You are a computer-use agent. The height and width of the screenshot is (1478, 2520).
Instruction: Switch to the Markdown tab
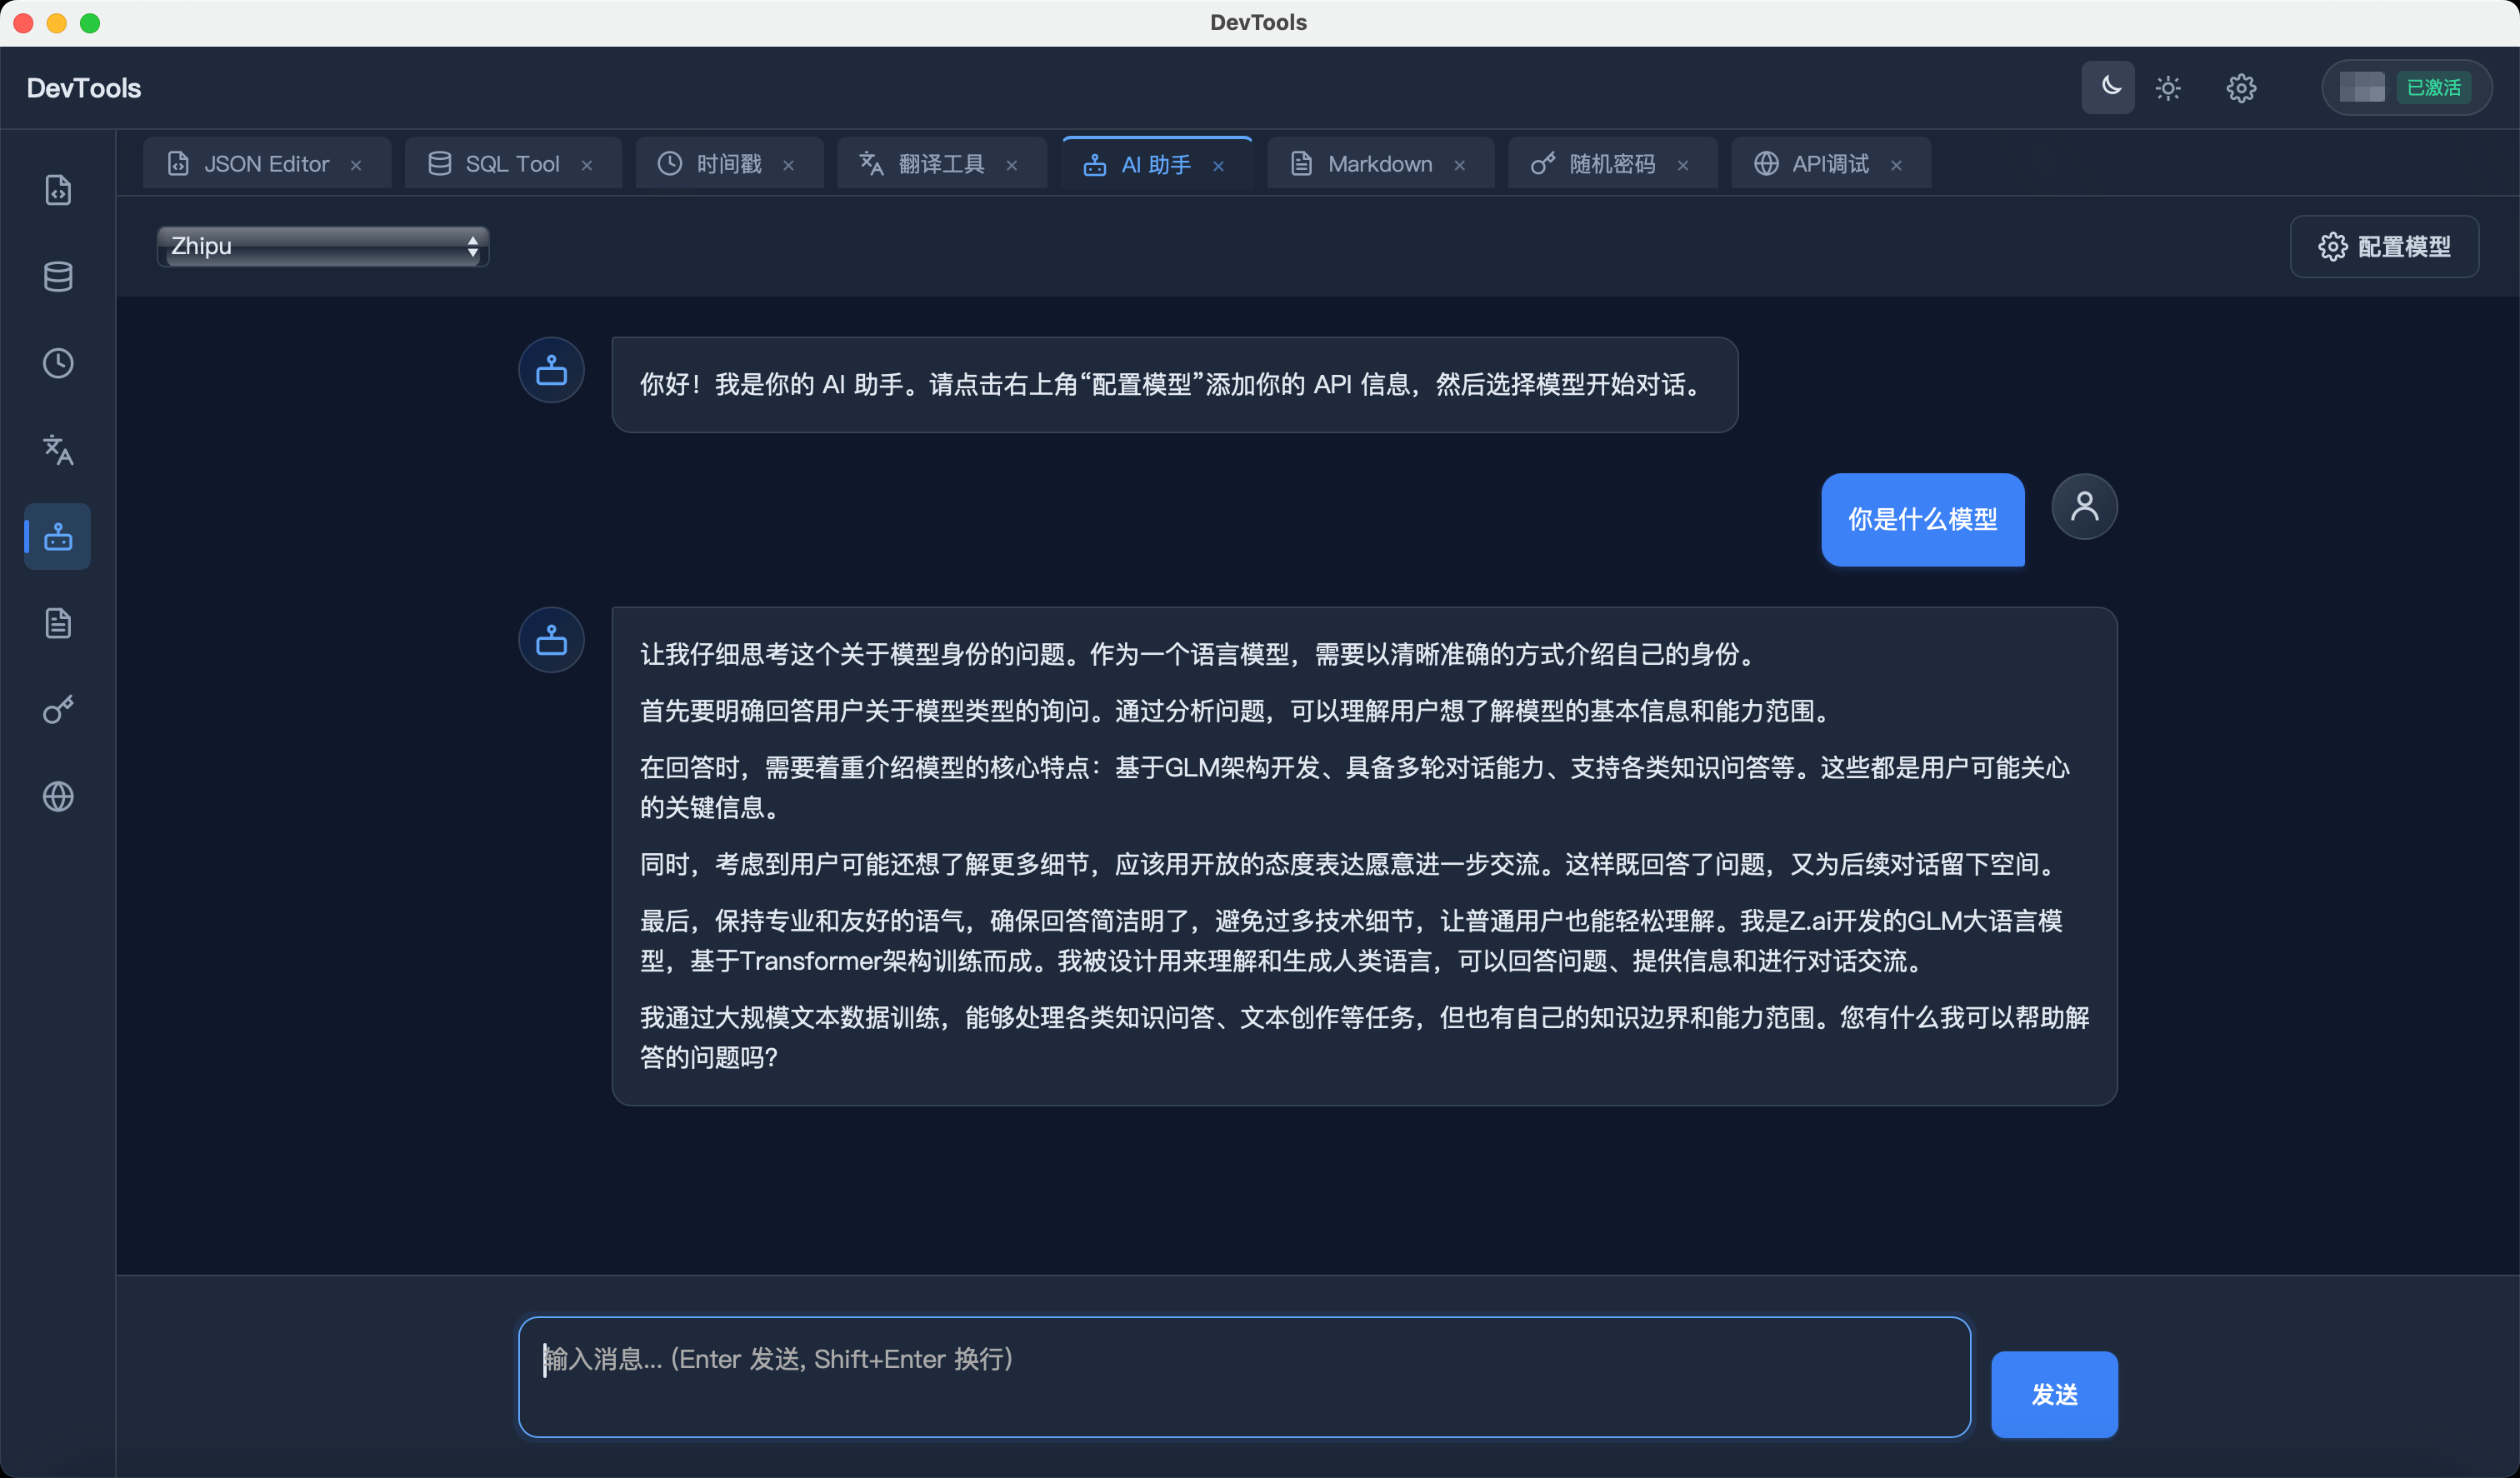click(x=1379, y=163)
